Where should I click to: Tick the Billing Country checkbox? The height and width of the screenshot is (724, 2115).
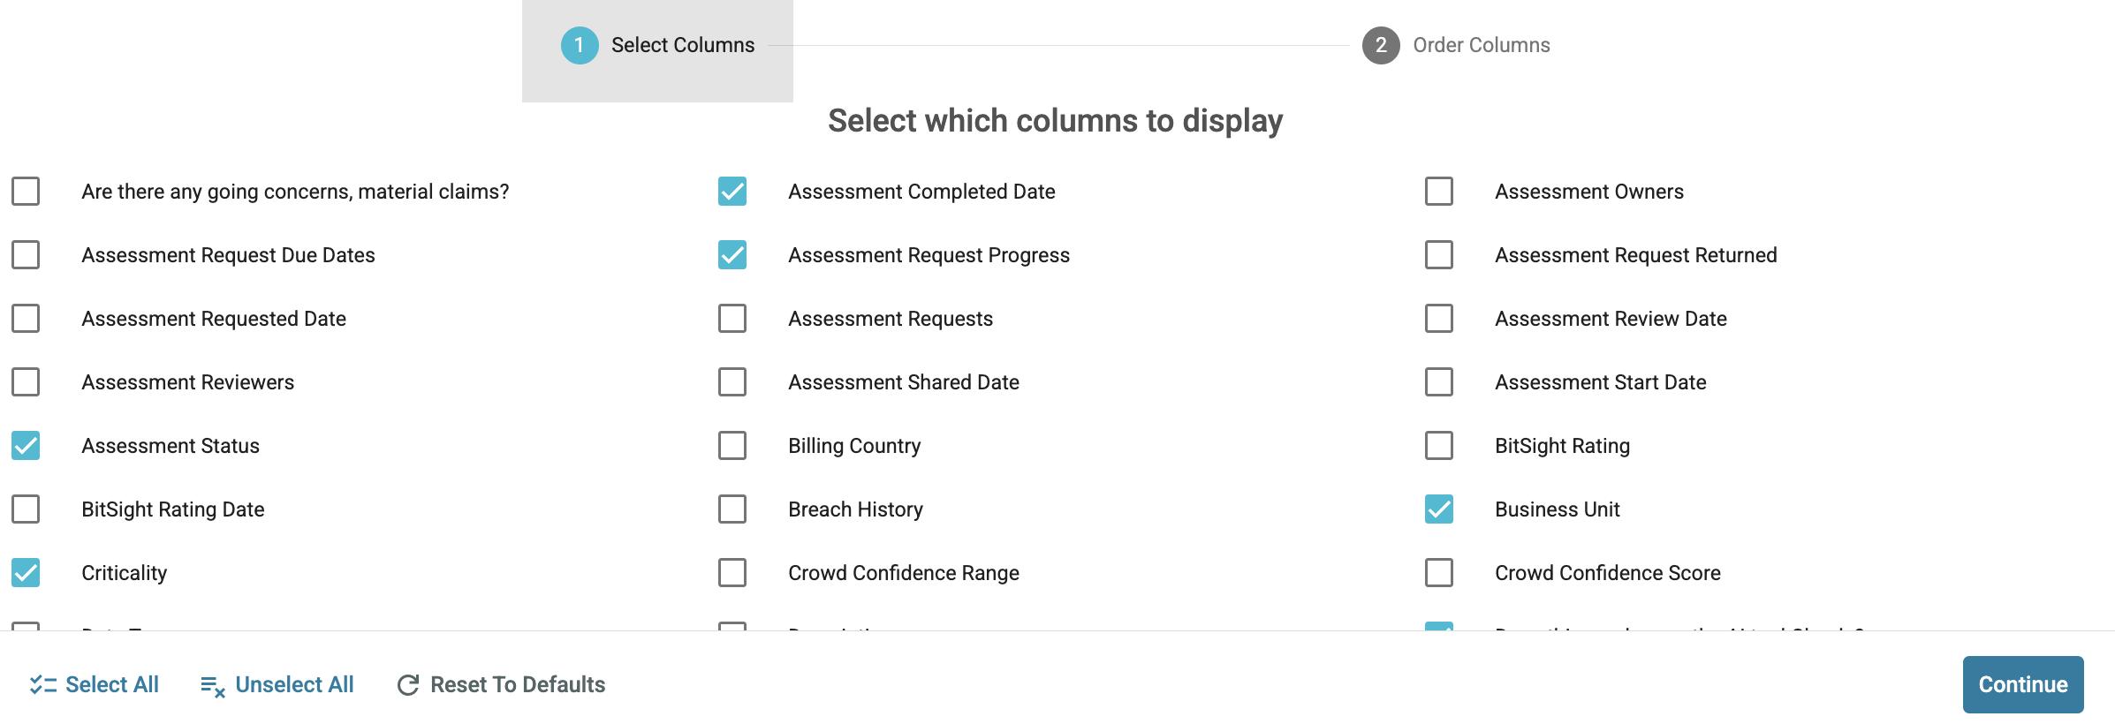[x=732, y=446]
